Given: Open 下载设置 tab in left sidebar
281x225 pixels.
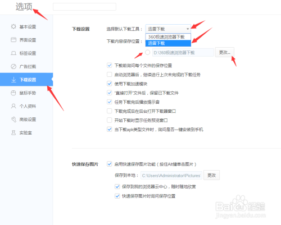Looking at the screenshot, I should 26,80.
